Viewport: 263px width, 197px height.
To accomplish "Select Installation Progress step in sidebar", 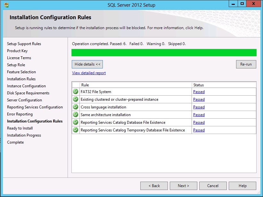I will click(x=24, y=135).
